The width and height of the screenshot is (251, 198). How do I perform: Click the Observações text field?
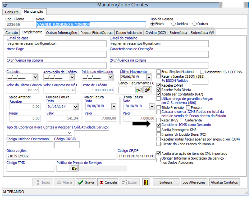(61, 156)
